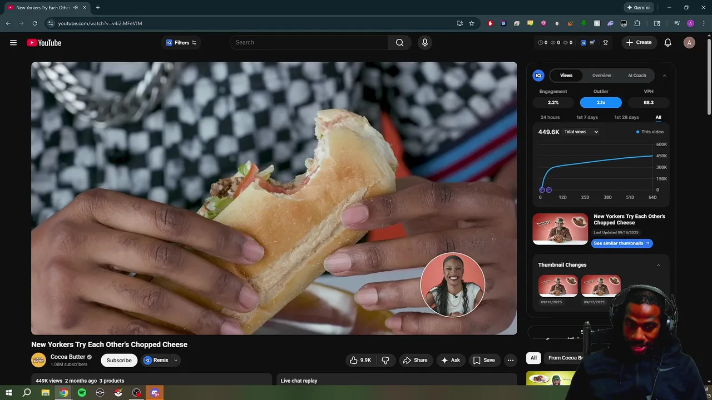Viewport: 712px width, 400px height.
Task: Open File Explorer from the taskbar
Action: [x=46, y=393]
